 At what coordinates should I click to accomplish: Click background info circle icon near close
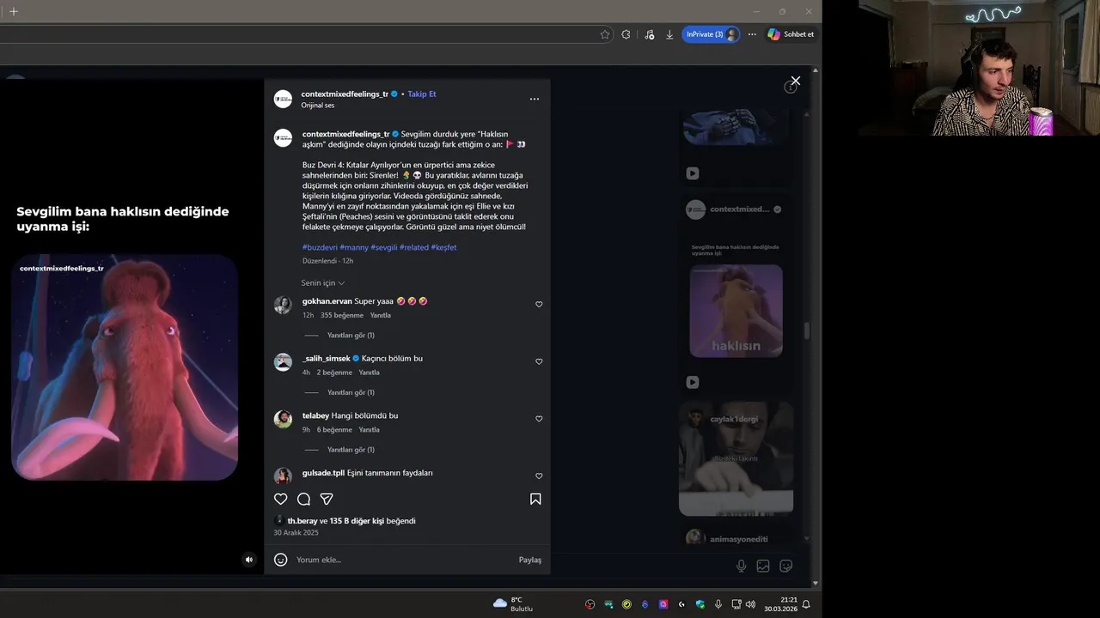(x=791, y=87)
